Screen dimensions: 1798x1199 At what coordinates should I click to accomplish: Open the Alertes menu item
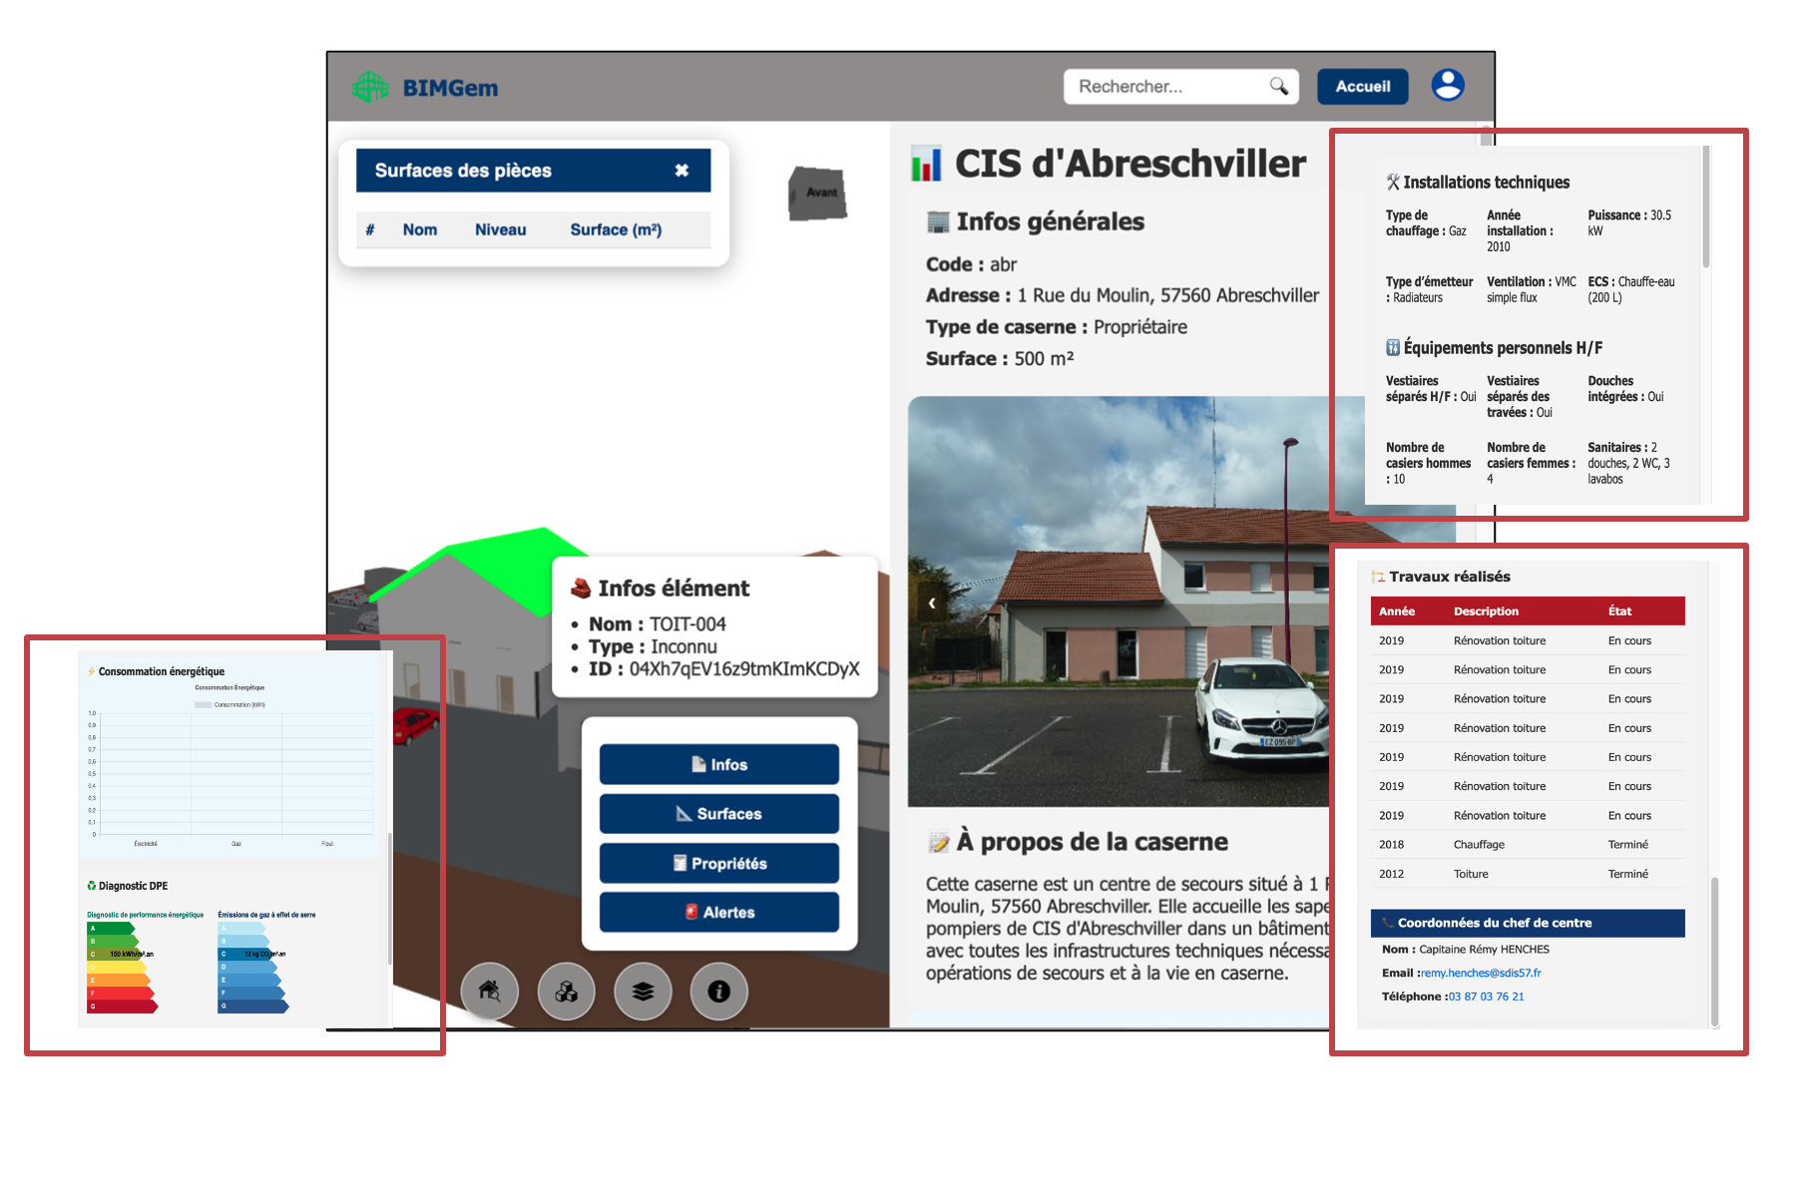coord(718,912)
